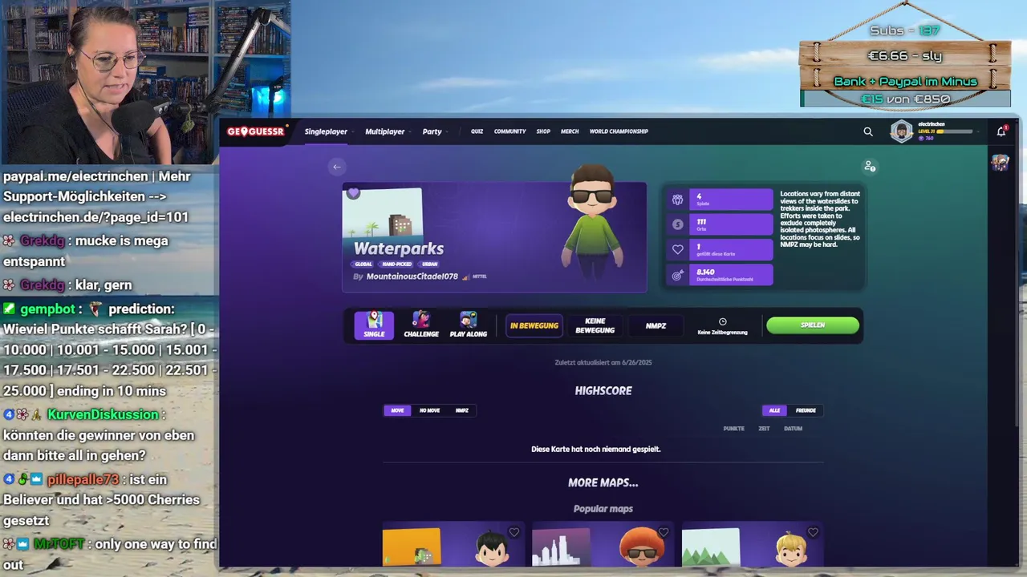Click the 'Subs - 137' overlay text
1027x577 pixels.
905,30
